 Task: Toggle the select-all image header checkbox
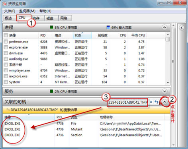point(6,35)
